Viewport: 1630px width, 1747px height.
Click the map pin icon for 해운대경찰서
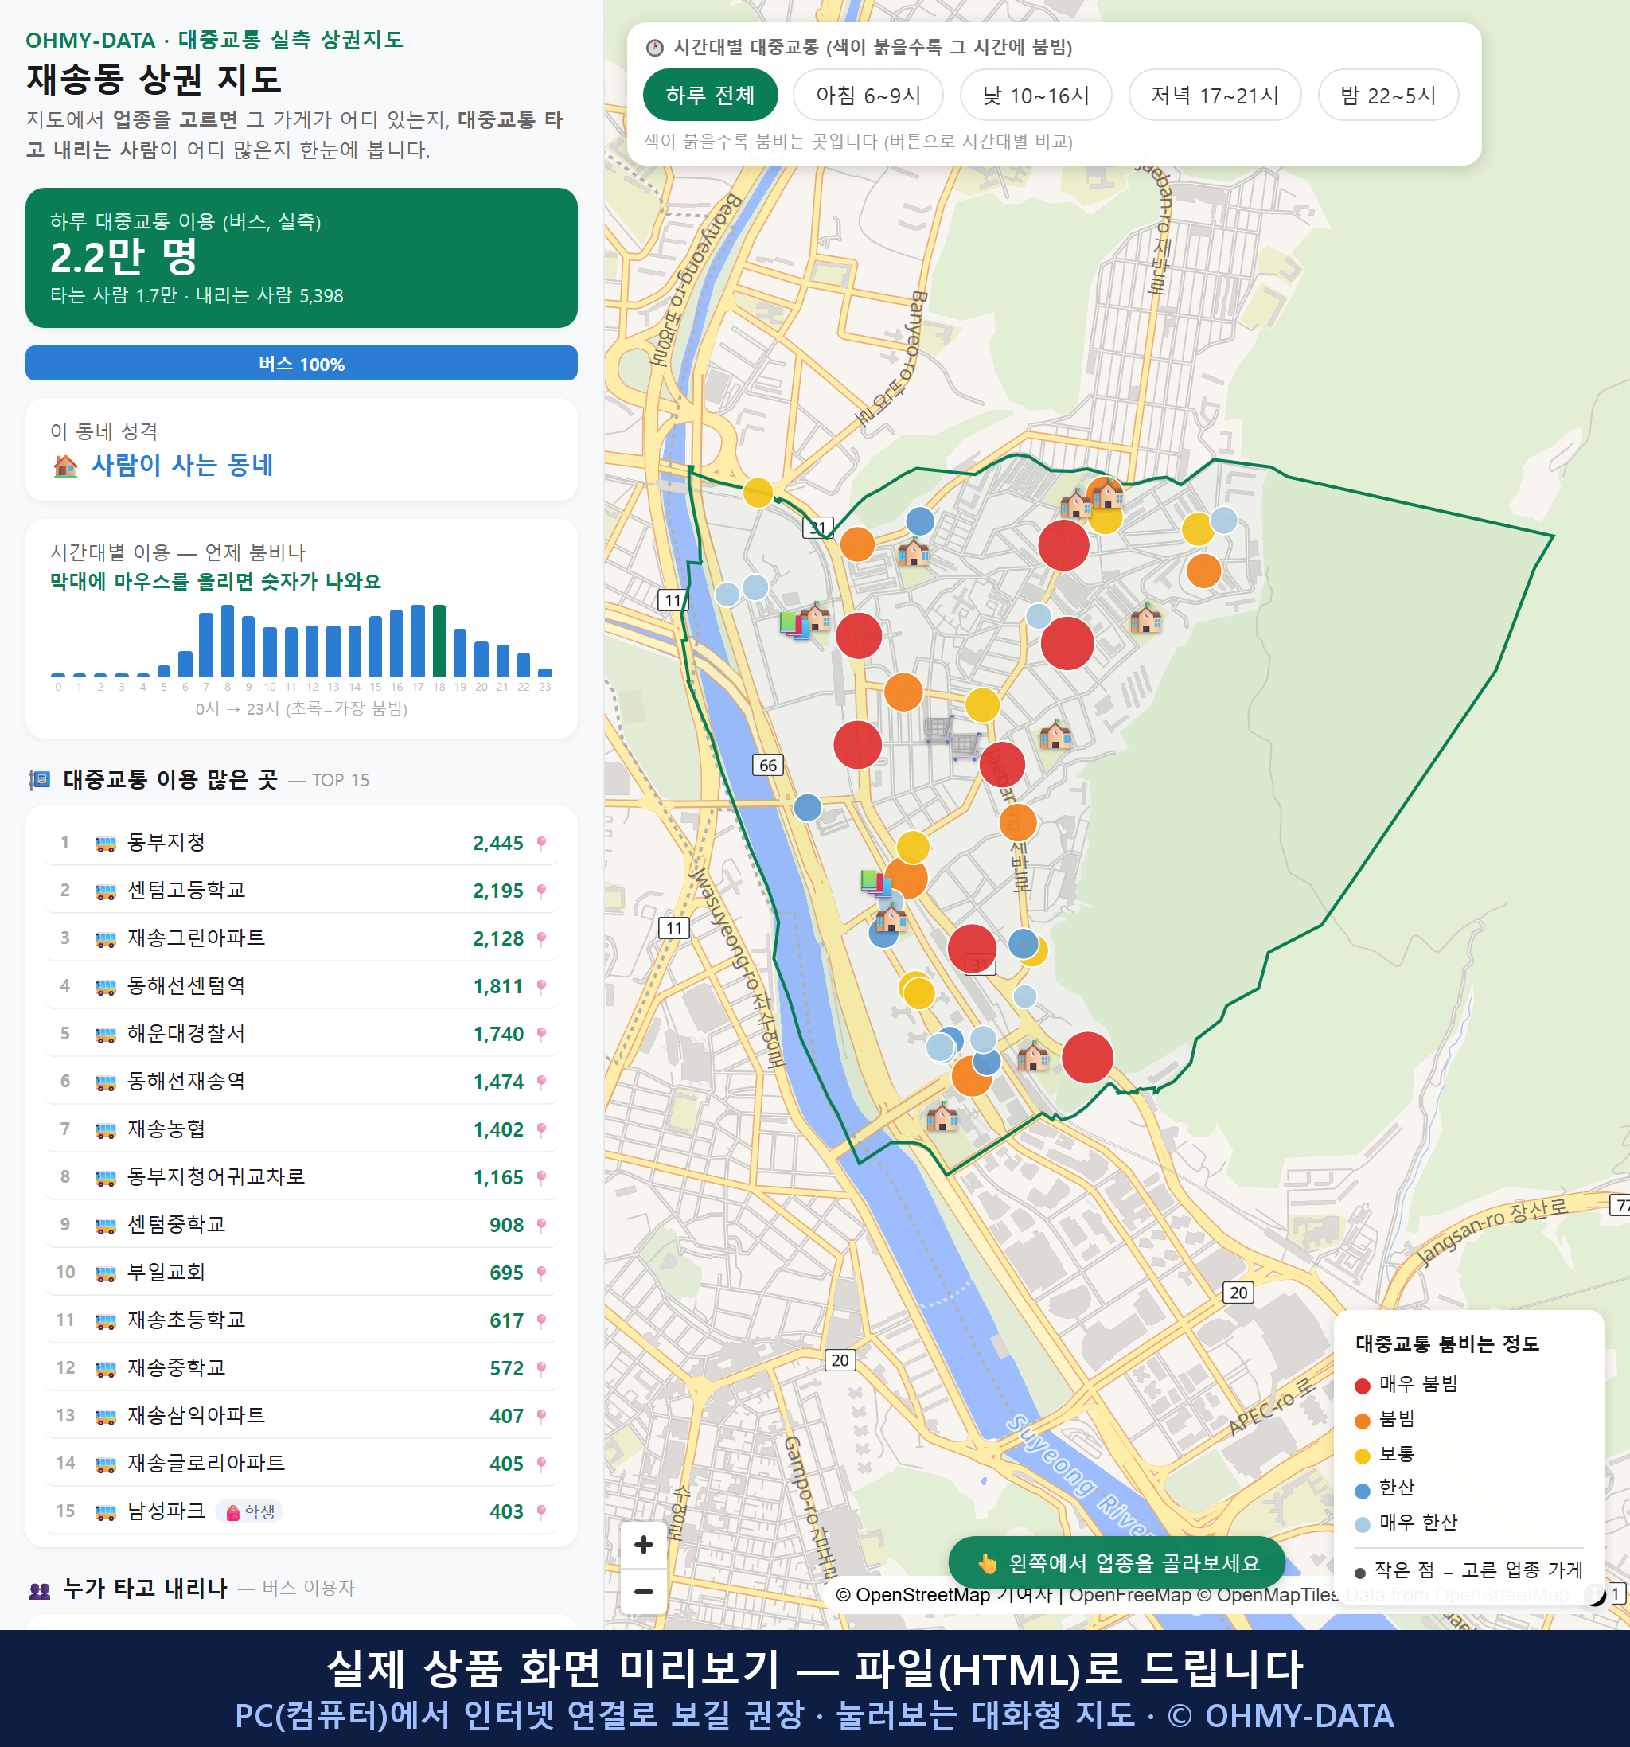pyautogui.click(x=541, y=1035)
